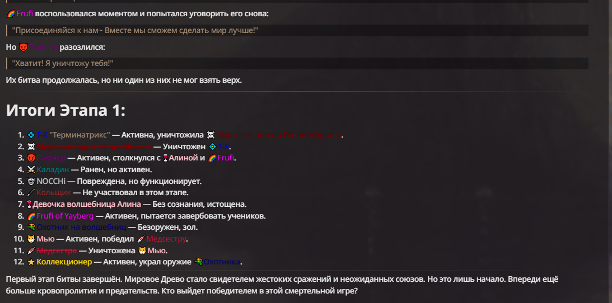Click the syringe icon starting list item 11
The height and width of the screenshot is (303, 612).
[31, 250]
